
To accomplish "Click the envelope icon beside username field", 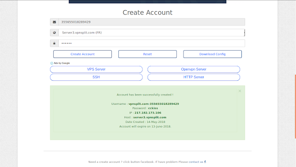I will point(55,22).
